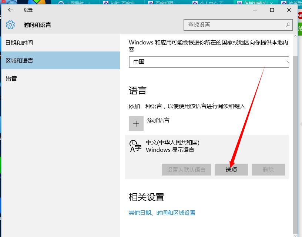Click the magnifier icon in the 查找设置 box
Viewport: 302px width, 237px height.
click(288, 25)
